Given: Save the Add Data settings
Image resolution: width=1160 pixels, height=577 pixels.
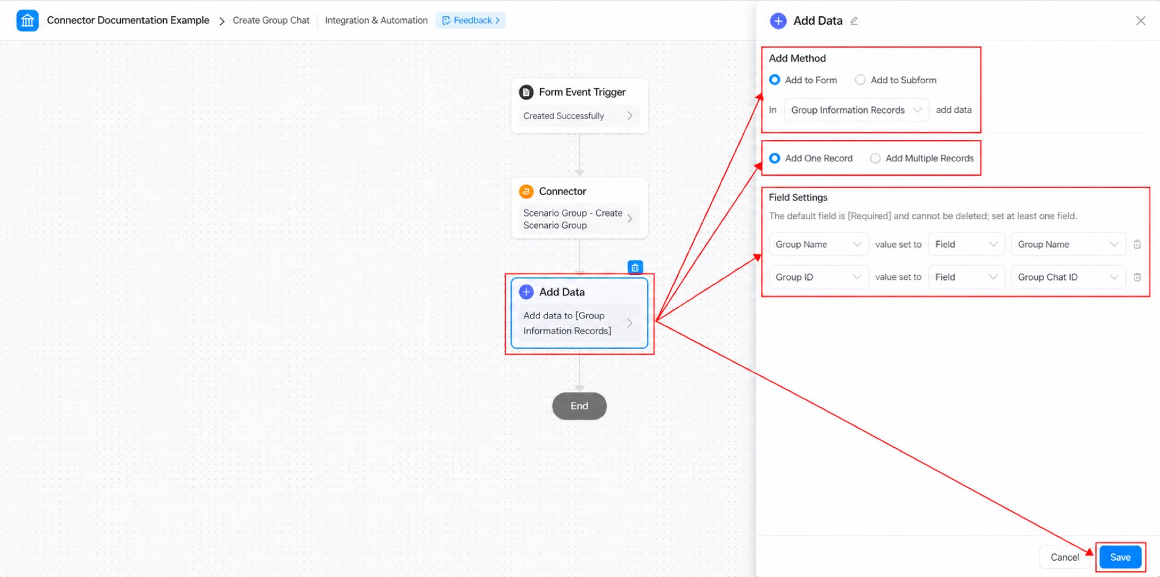Looking at the screenshot, I should coord(1120,557).
